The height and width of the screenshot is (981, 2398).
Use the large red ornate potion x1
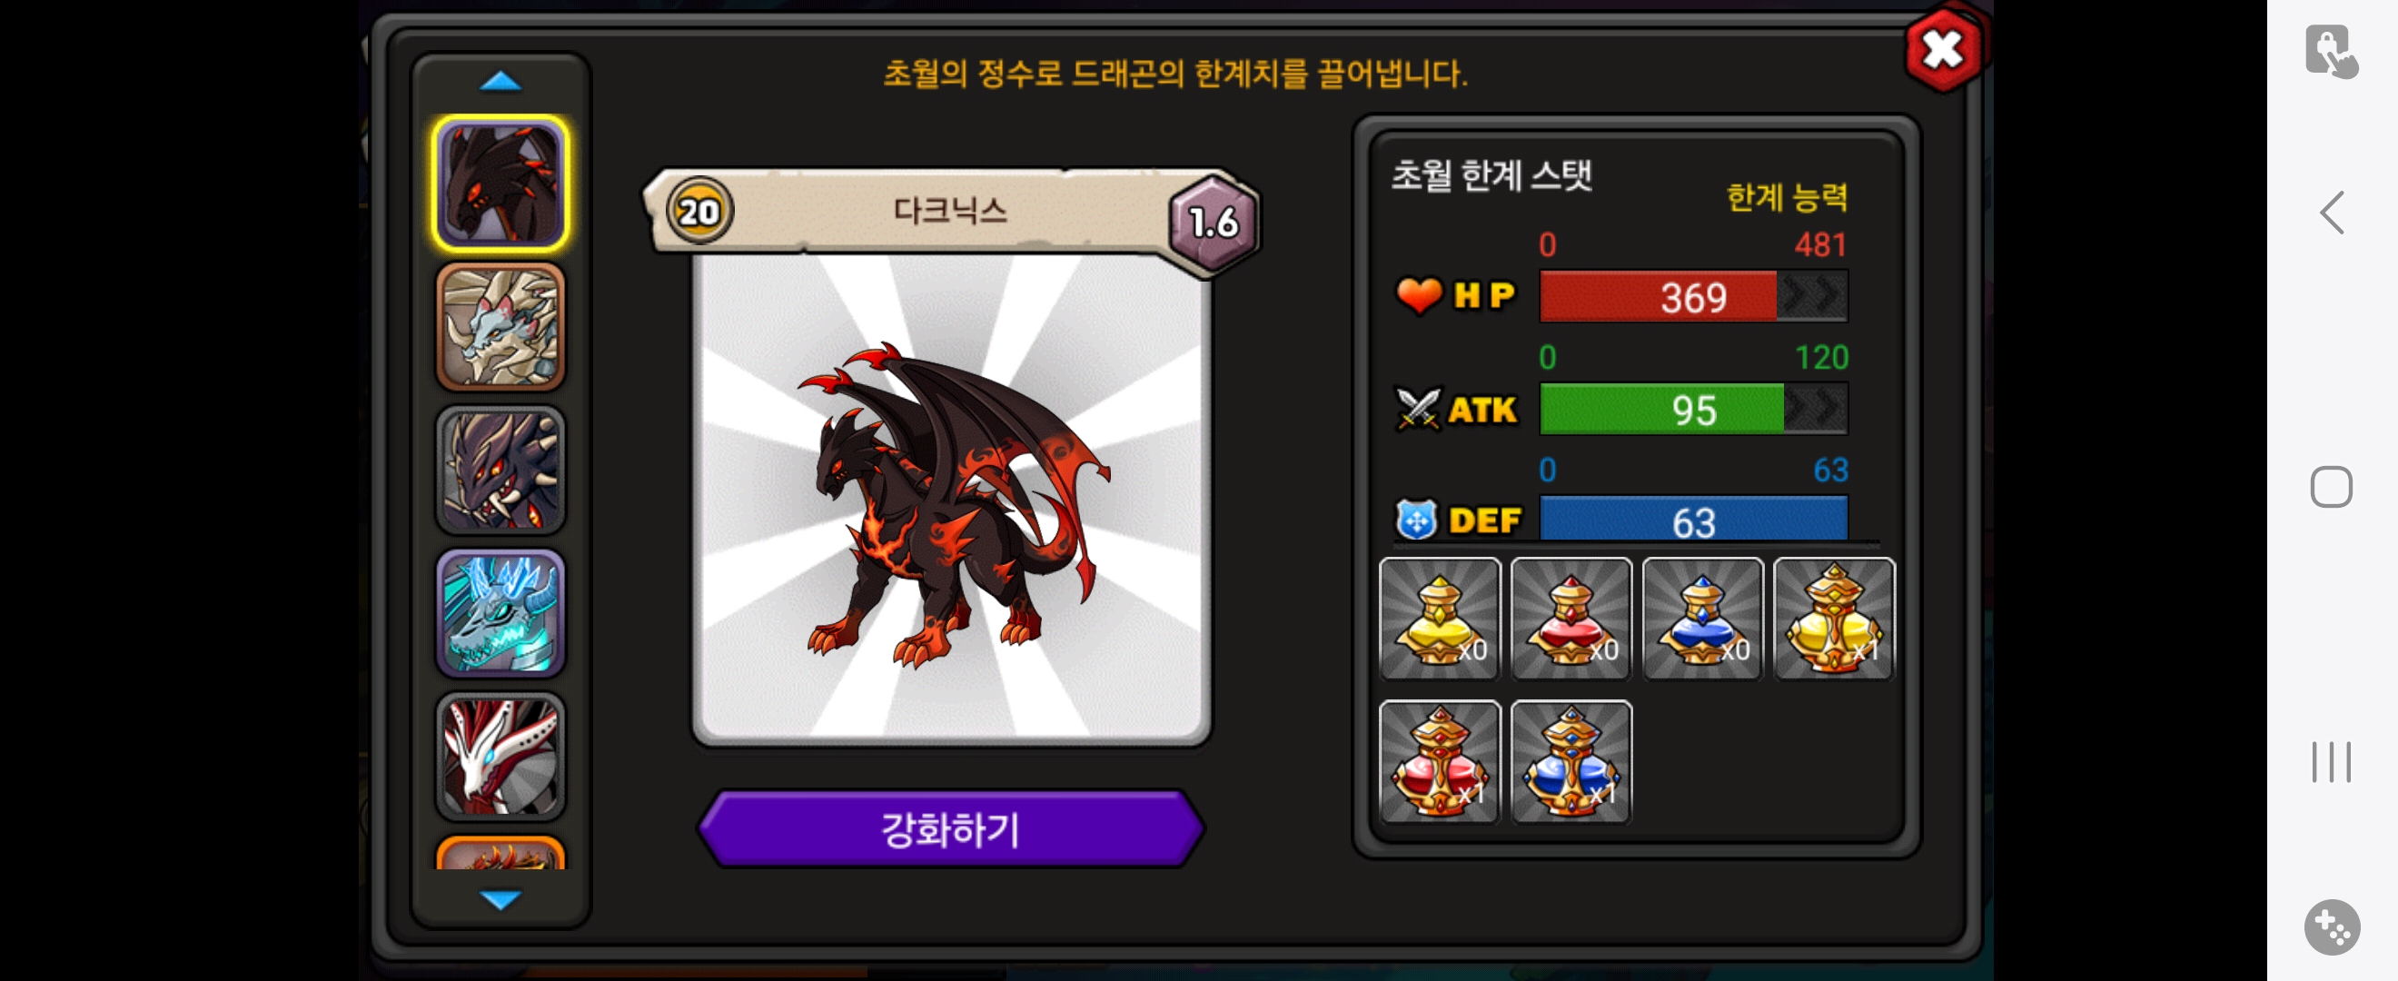tap(1439, 761)
